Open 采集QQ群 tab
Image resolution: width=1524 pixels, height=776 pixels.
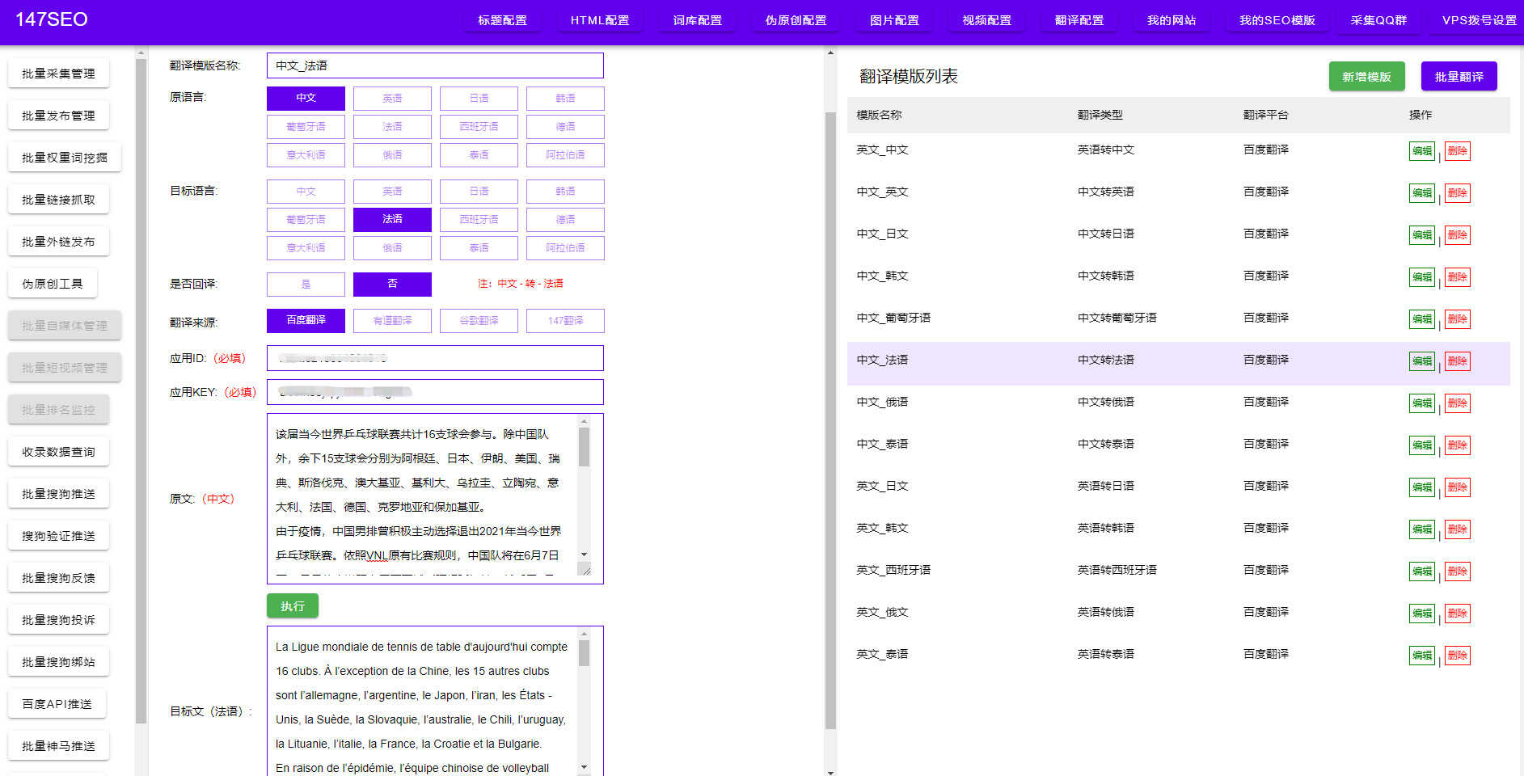coord(1378,20)
